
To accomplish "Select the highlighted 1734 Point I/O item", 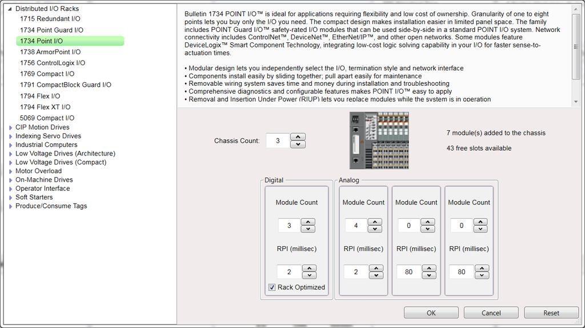I will (x=70, y=41).
